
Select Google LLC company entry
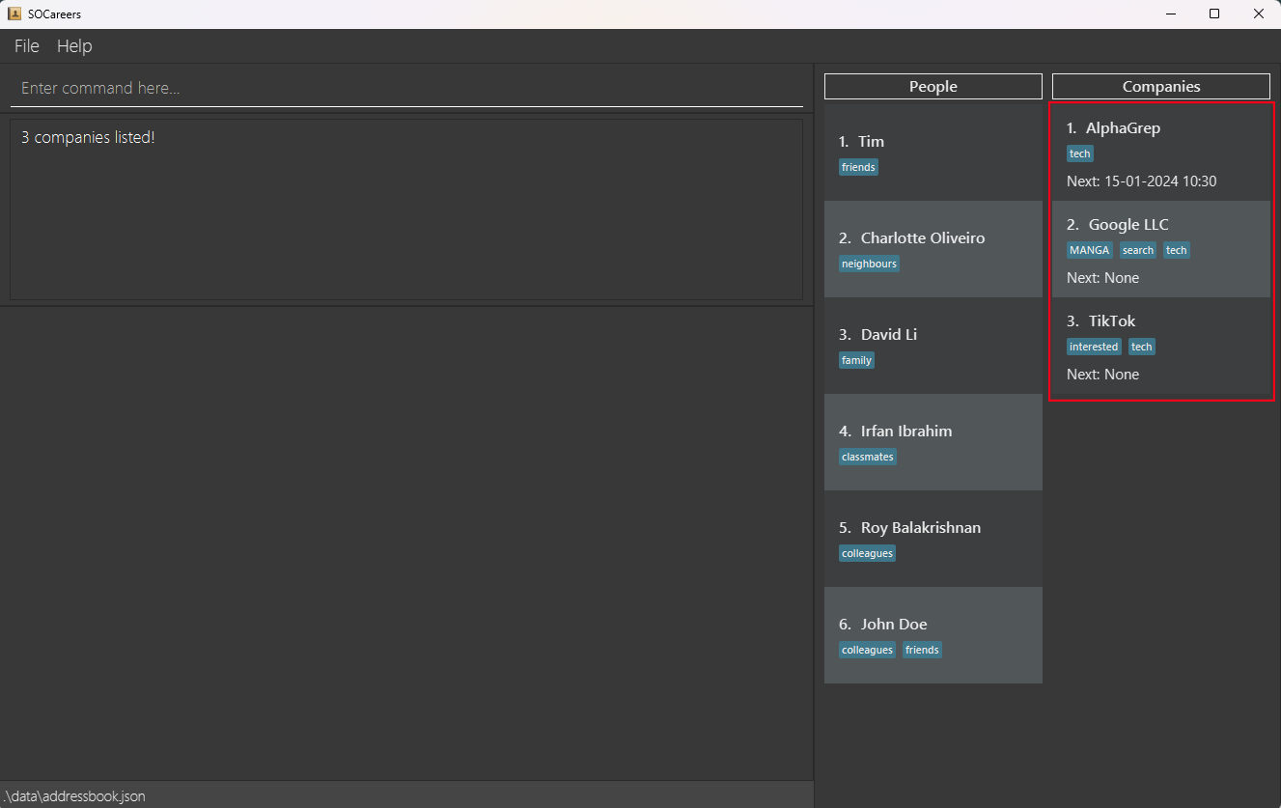pyautogui.click(x=1160, y=249)
